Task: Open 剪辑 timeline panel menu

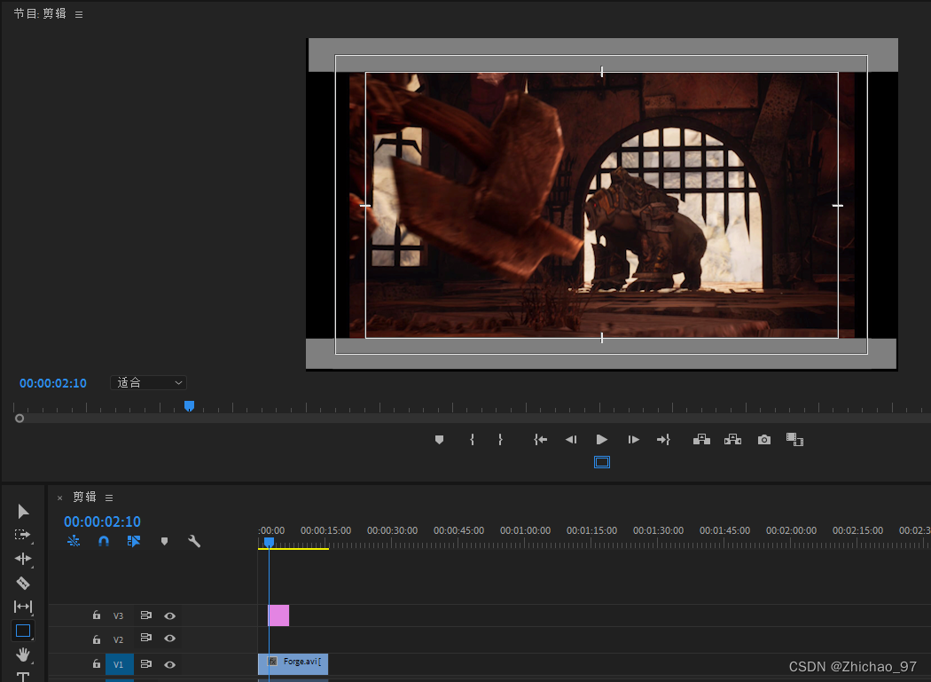Action: (109, 498)
